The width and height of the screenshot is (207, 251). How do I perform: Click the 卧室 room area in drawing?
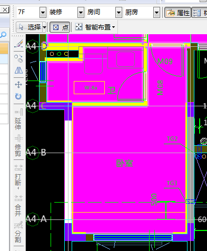tap(125, 163)
